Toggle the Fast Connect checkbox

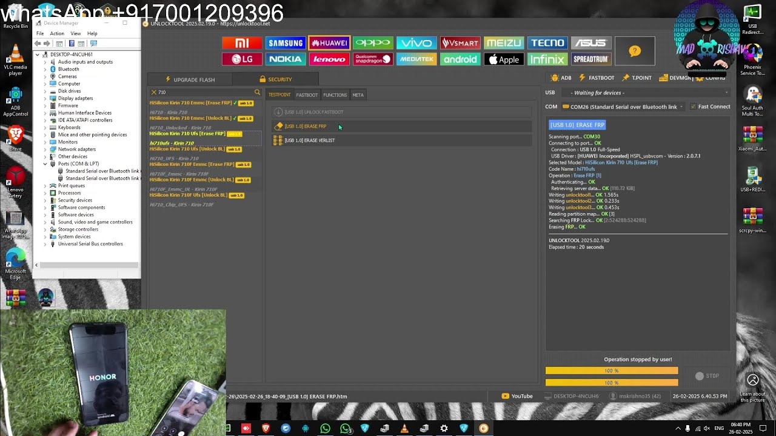[693, 107]
